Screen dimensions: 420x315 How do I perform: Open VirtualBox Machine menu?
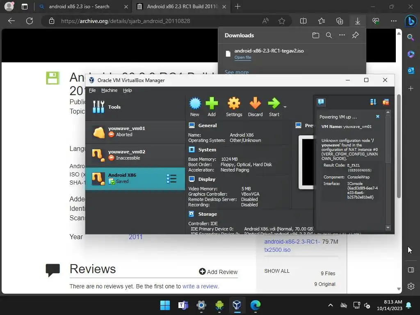point(109,90)
